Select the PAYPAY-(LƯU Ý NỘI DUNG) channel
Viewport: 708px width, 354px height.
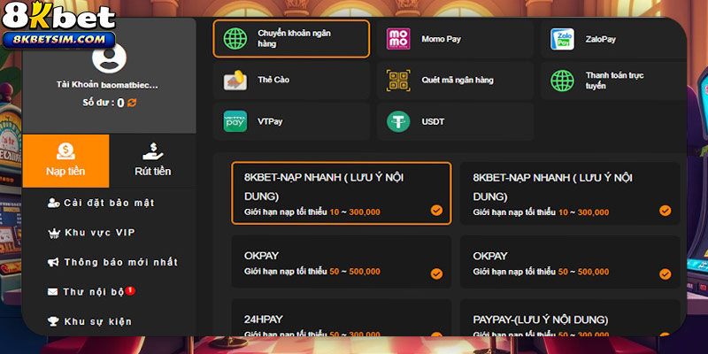tap(570, 318)
